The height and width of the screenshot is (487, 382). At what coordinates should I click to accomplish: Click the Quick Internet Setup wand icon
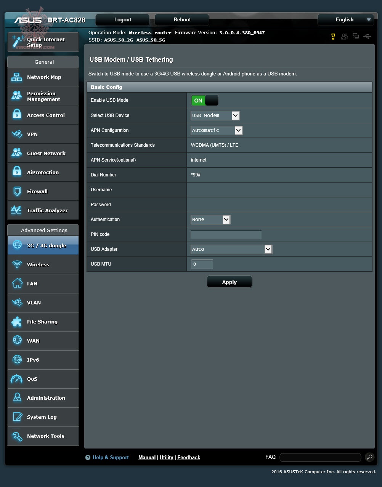18,42
